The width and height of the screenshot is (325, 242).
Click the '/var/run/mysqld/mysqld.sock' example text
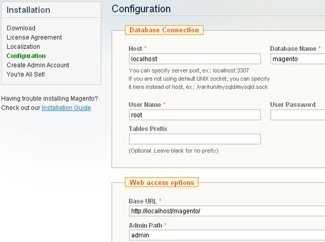(x=232, y=87)
